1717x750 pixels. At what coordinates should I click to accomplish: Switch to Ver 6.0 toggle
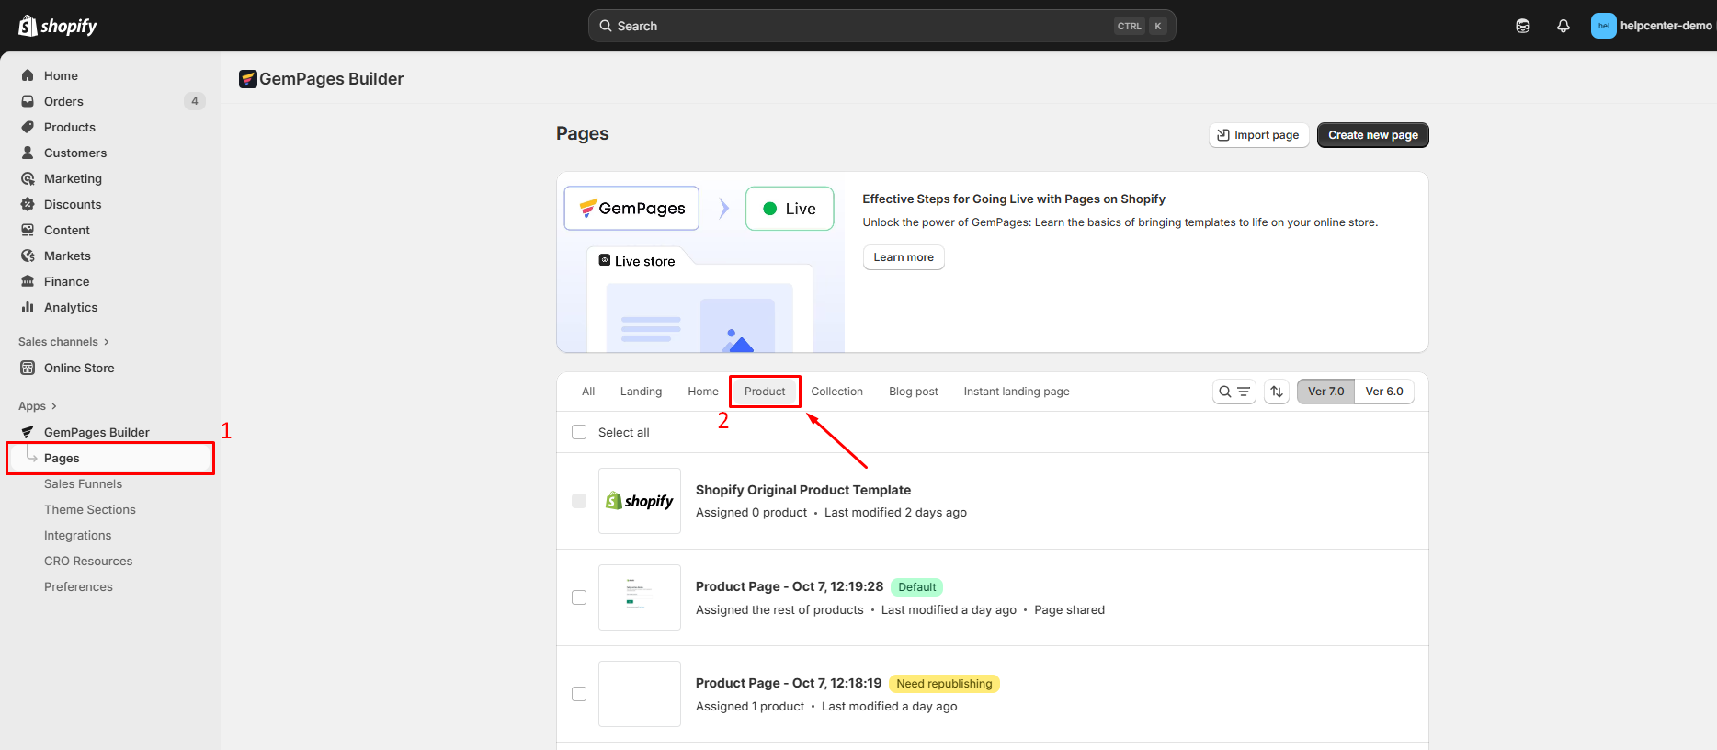[x=1383, y=392]
